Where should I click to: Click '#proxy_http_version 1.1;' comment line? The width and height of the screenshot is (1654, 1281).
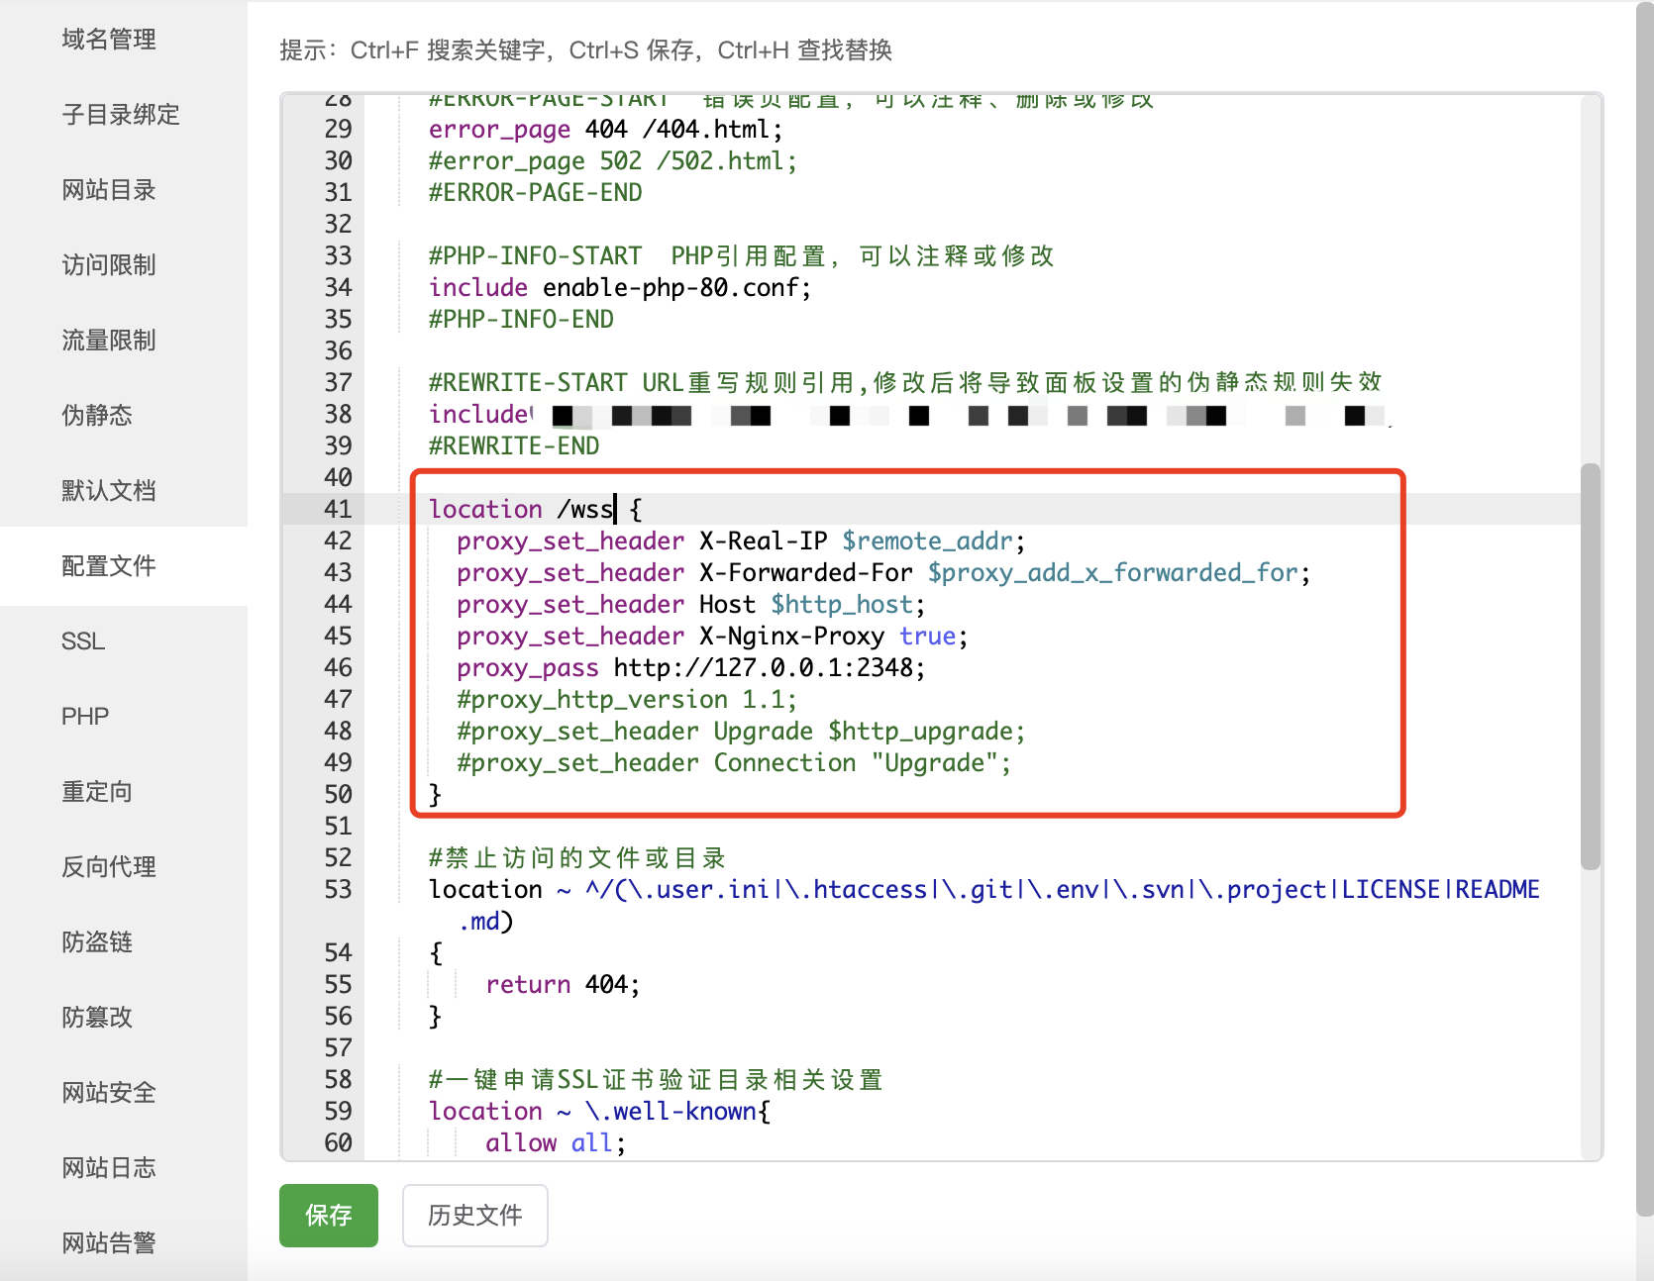[x=627, y=699]
